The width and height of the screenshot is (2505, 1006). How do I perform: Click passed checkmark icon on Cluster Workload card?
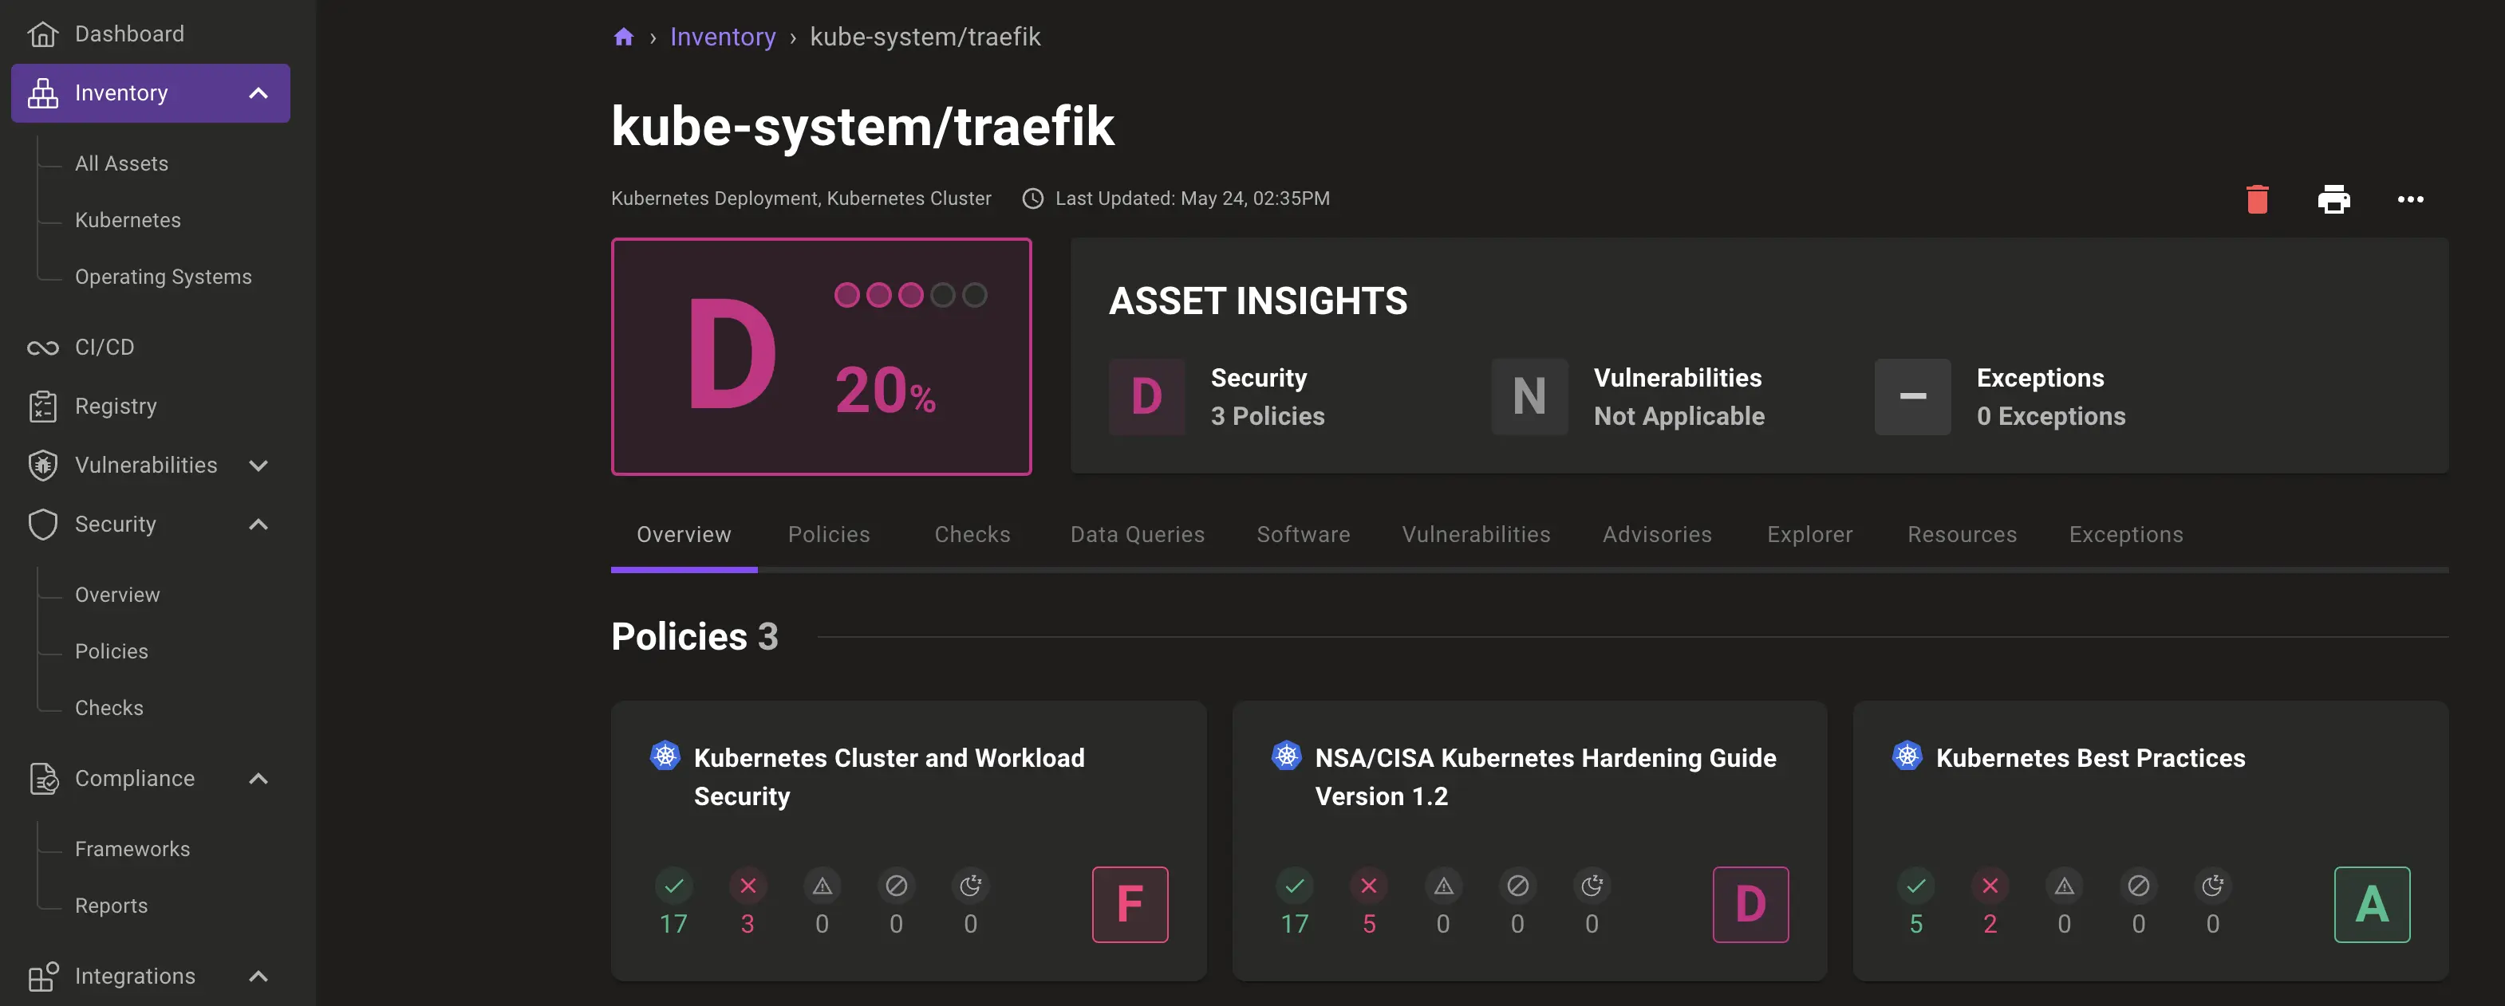point(674,886)
